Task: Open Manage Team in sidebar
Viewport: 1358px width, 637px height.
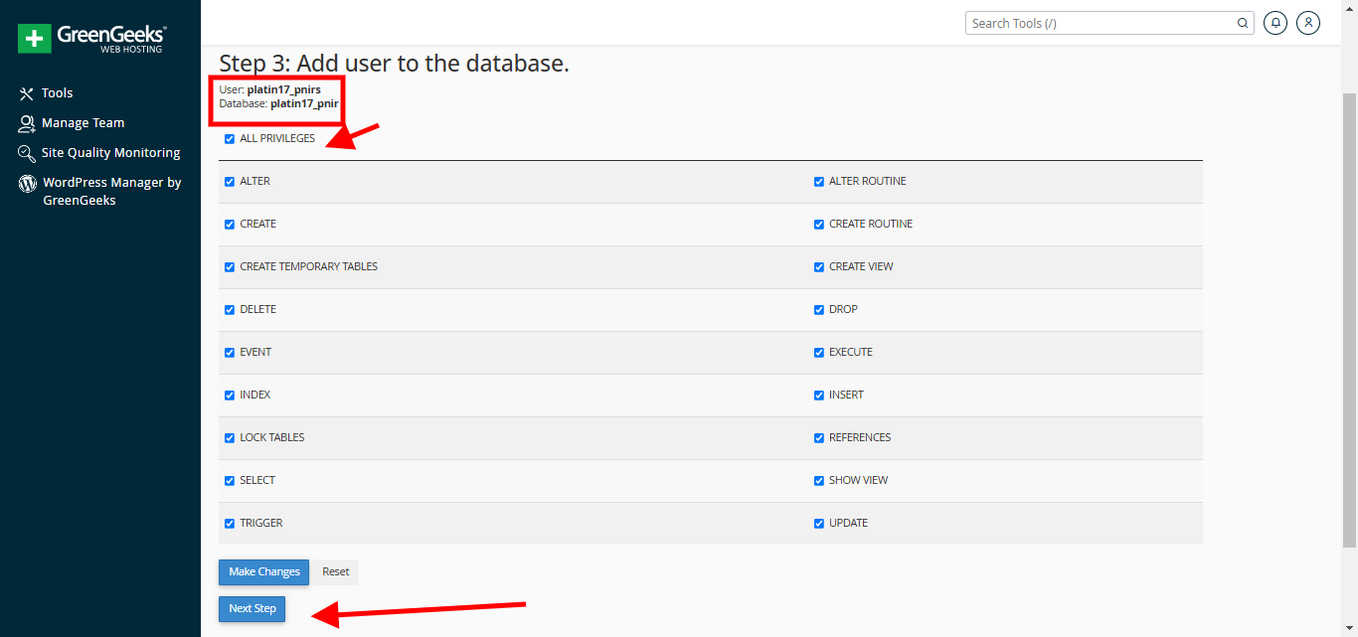Action: [83, 123]
